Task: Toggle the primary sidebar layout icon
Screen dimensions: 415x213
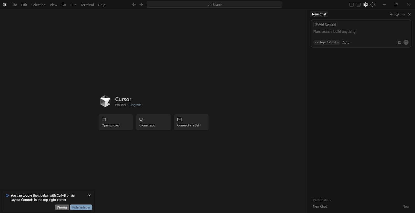Action: click(x=351, y=5)
